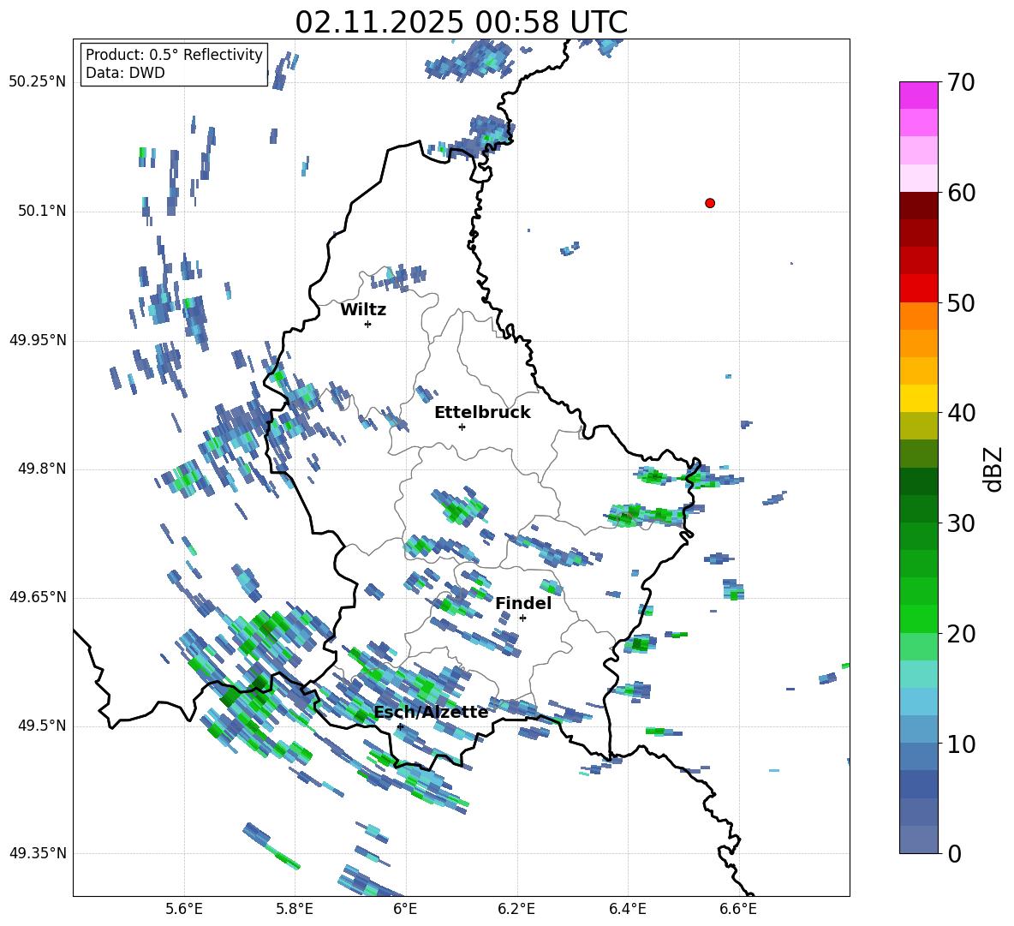Select the bright green swatch above 20
This screenshot has width=1014, height=926.
919,618
